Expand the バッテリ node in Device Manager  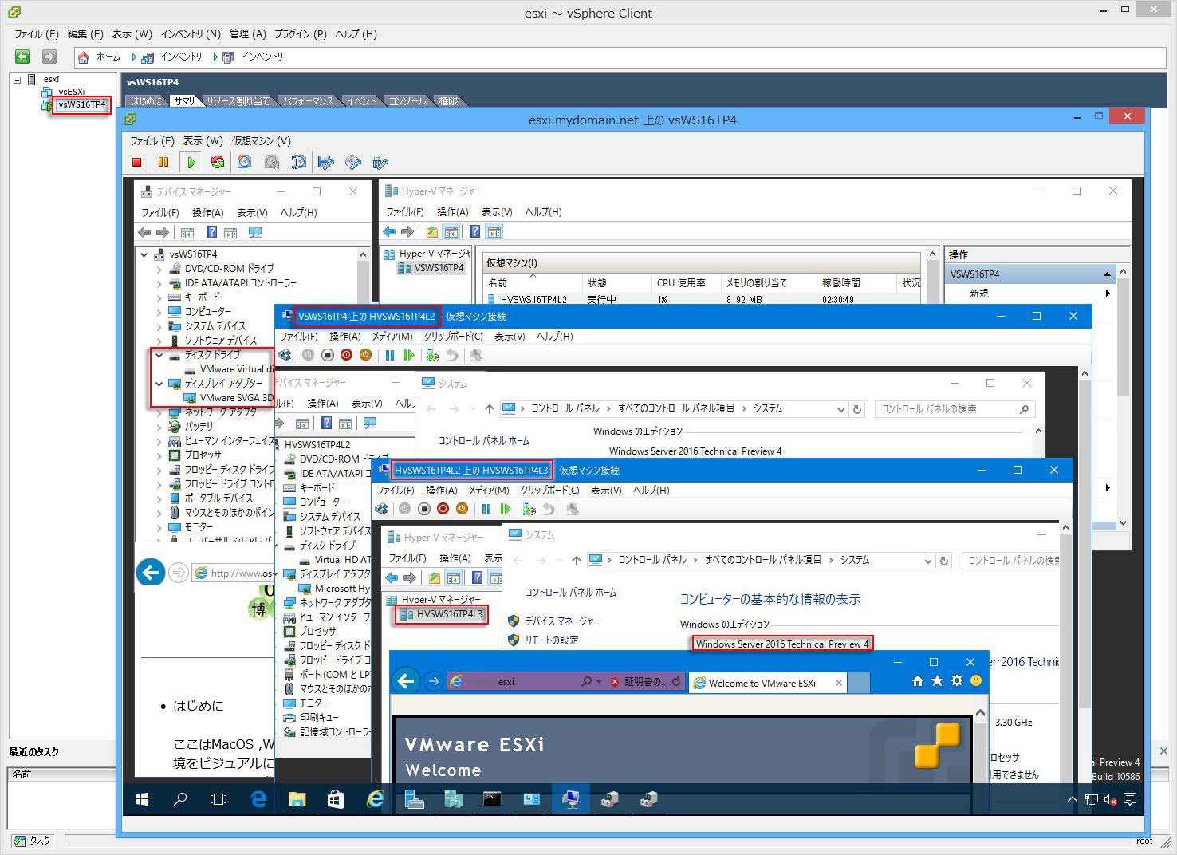coord(159,427)
